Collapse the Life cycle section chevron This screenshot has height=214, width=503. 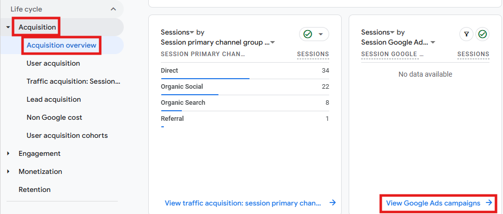(x=113, y=10)
